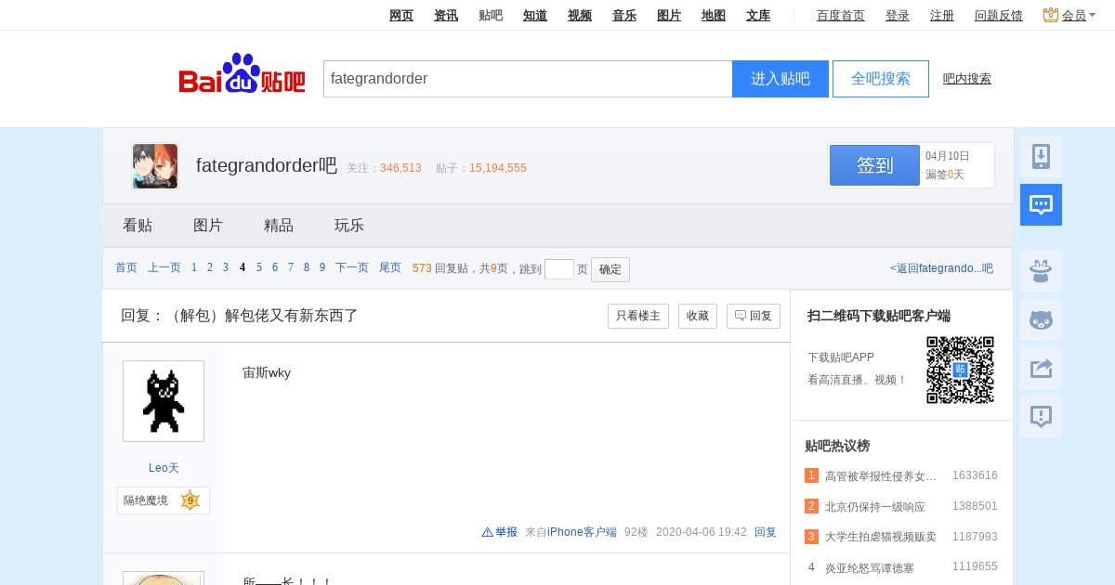1115x585 pixels.
Task: Go to page 1
Action: [x=194, y=268]
